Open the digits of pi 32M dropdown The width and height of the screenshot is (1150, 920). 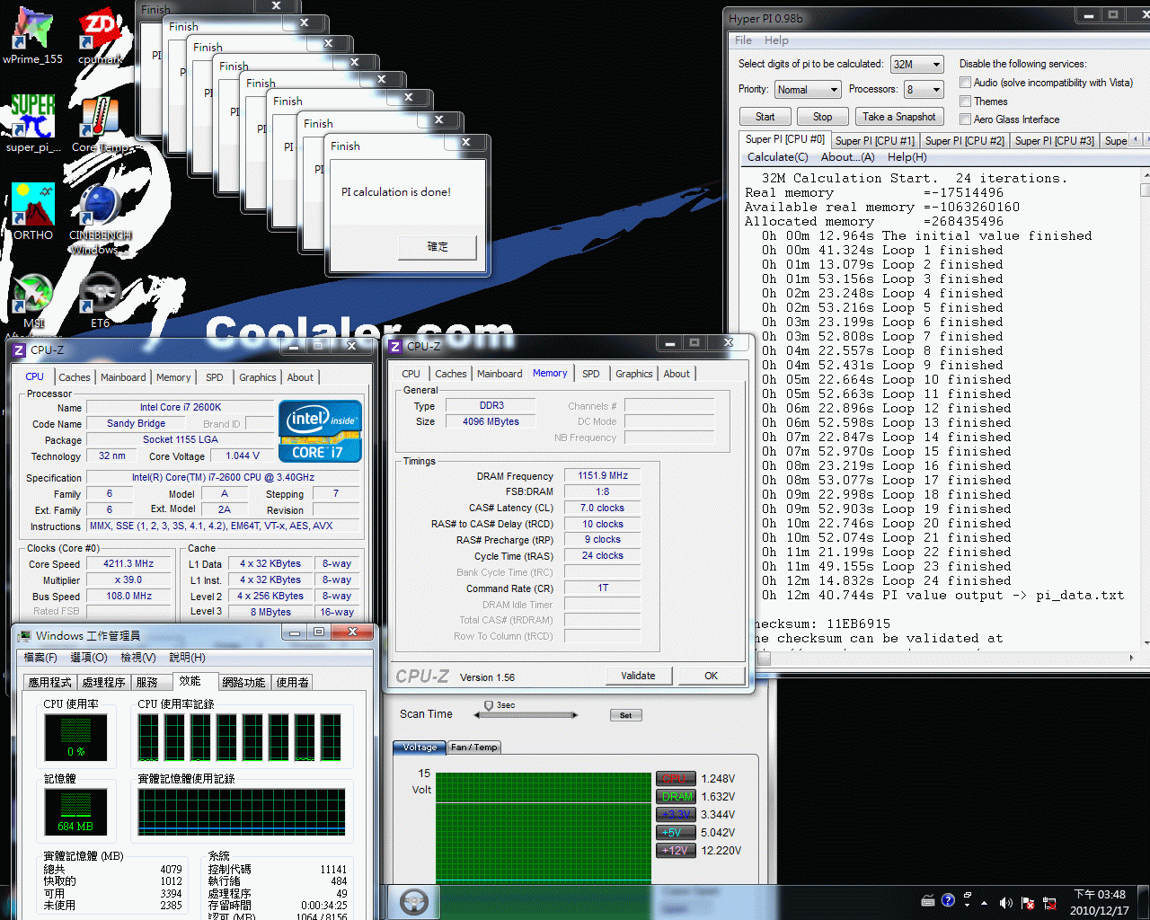pos(916,64)
